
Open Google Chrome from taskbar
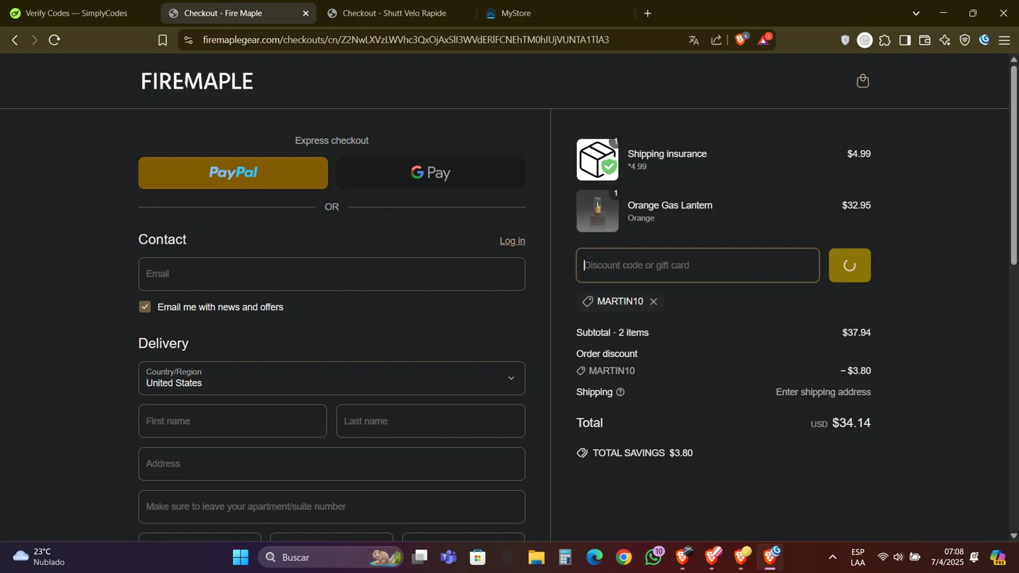tap(624, 557)
